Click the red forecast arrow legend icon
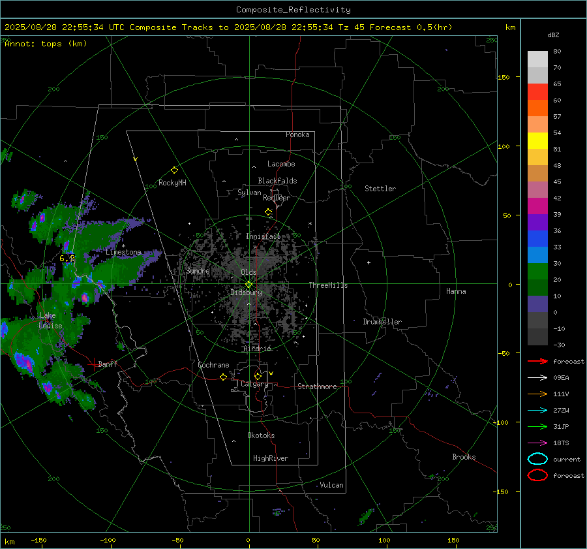This screenshot has height=549, width=587. tap(537, 361)
